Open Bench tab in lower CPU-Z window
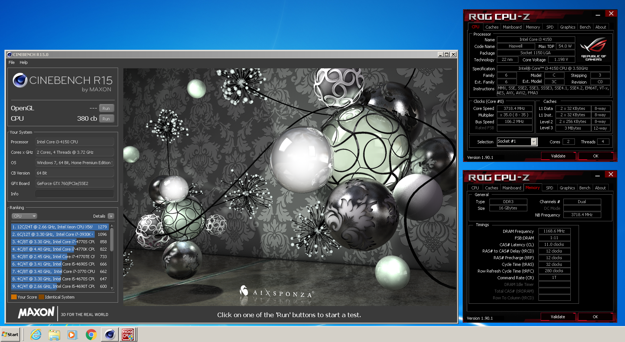 585,188
